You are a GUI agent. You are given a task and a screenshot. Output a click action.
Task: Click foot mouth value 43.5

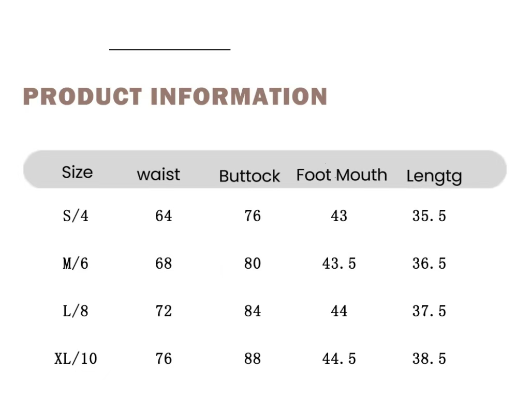pos(339,263)
